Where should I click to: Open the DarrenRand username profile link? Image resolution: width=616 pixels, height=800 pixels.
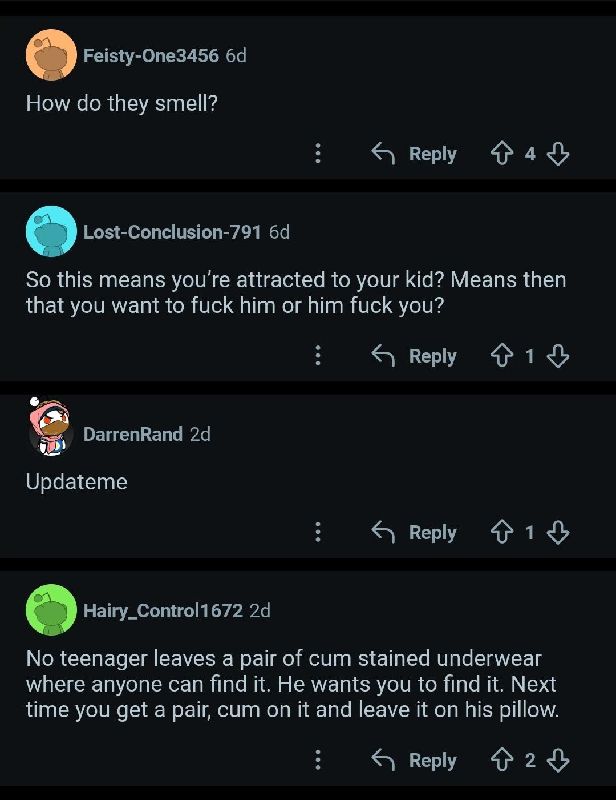coord(133,434)
